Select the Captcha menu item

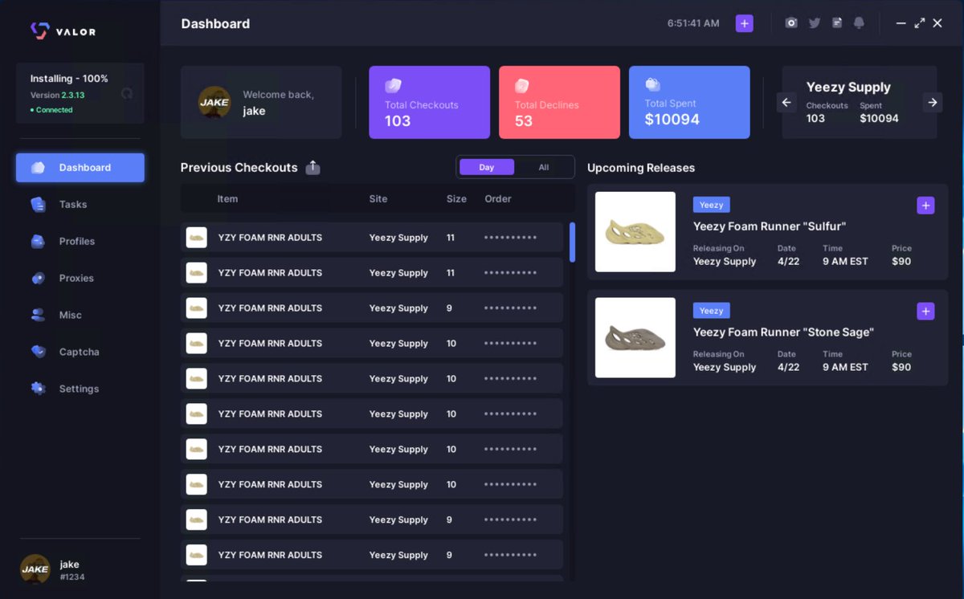pos(79,352)
